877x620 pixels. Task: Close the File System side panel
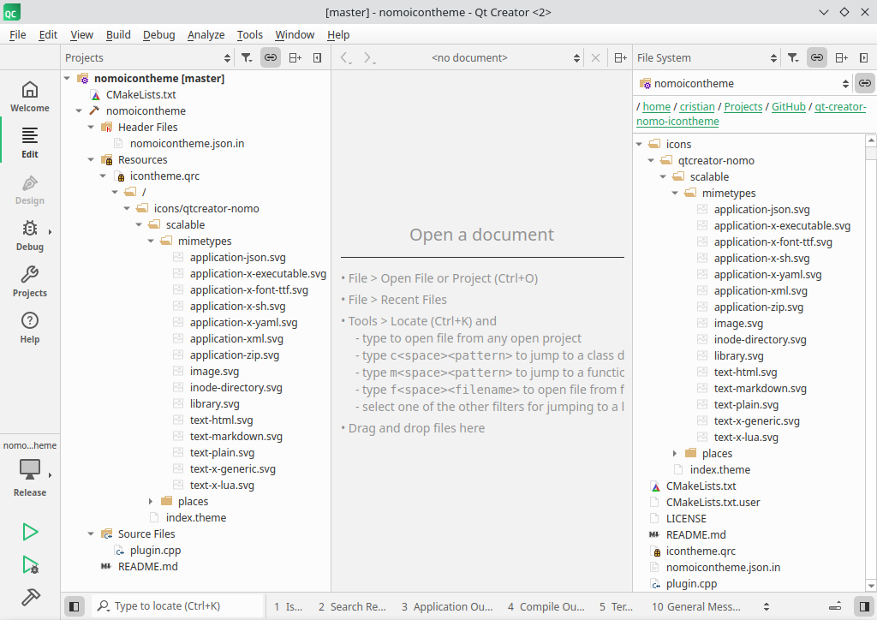point(864,57)
